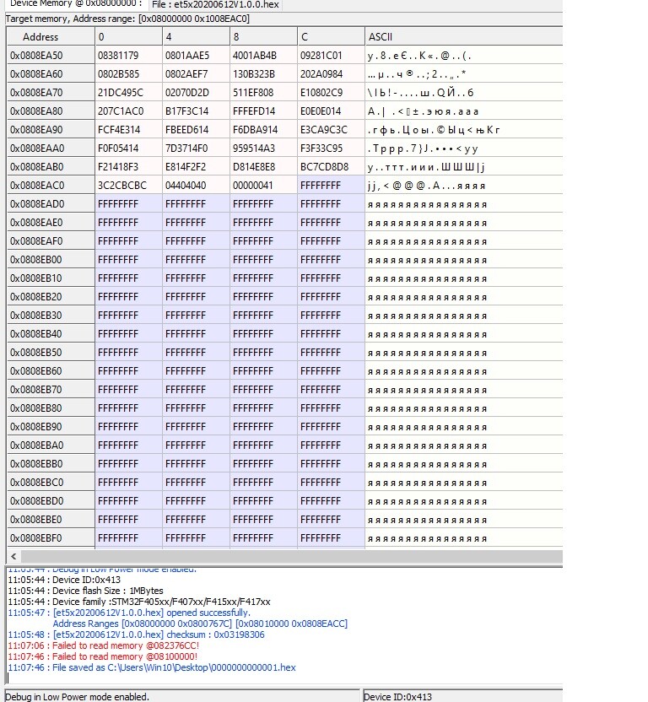Select address row 0x0808EB50
648x702 pixels.
click(51, 353)
